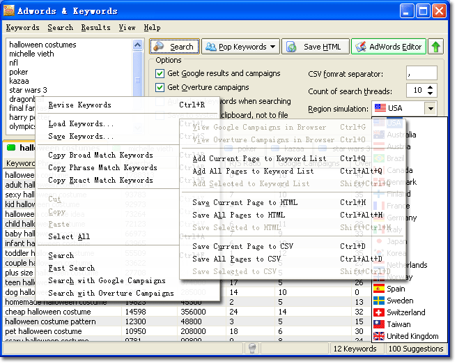Select 'halloween costumes' in keyword list
This screenshot has width=457, height=364.
pyautogui.click(x=43, y=45)
